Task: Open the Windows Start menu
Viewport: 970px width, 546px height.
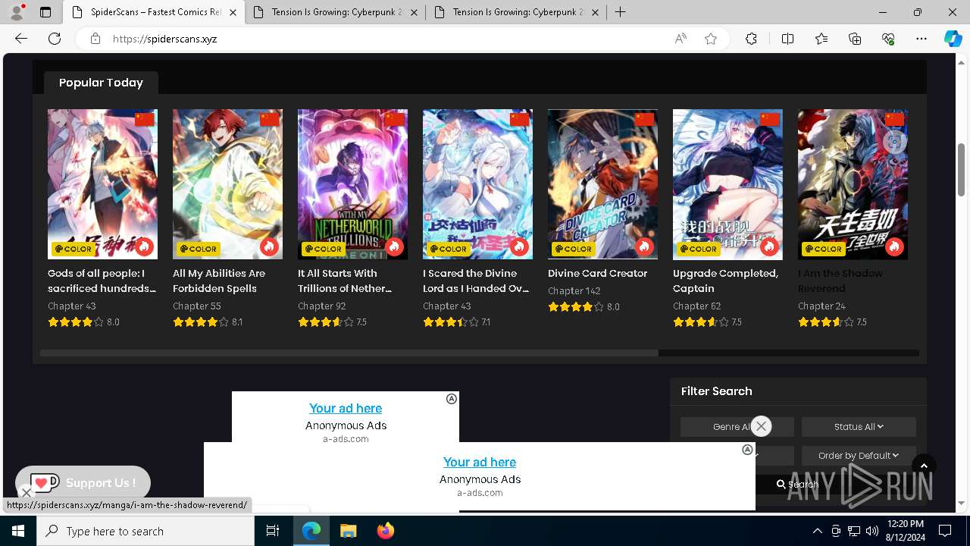Action: click(18, 531)
